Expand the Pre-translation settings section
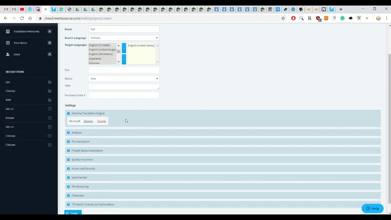The width and height of the screenshot is (391, 220). coord(68,141)
